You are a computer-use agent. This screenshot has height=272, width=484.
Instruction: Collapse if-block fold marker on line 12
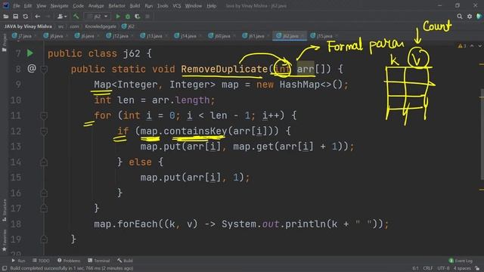44,131
